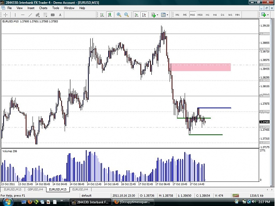Click the pink rectangle zone on chart

pyautogui.click(x=201, y=67)
